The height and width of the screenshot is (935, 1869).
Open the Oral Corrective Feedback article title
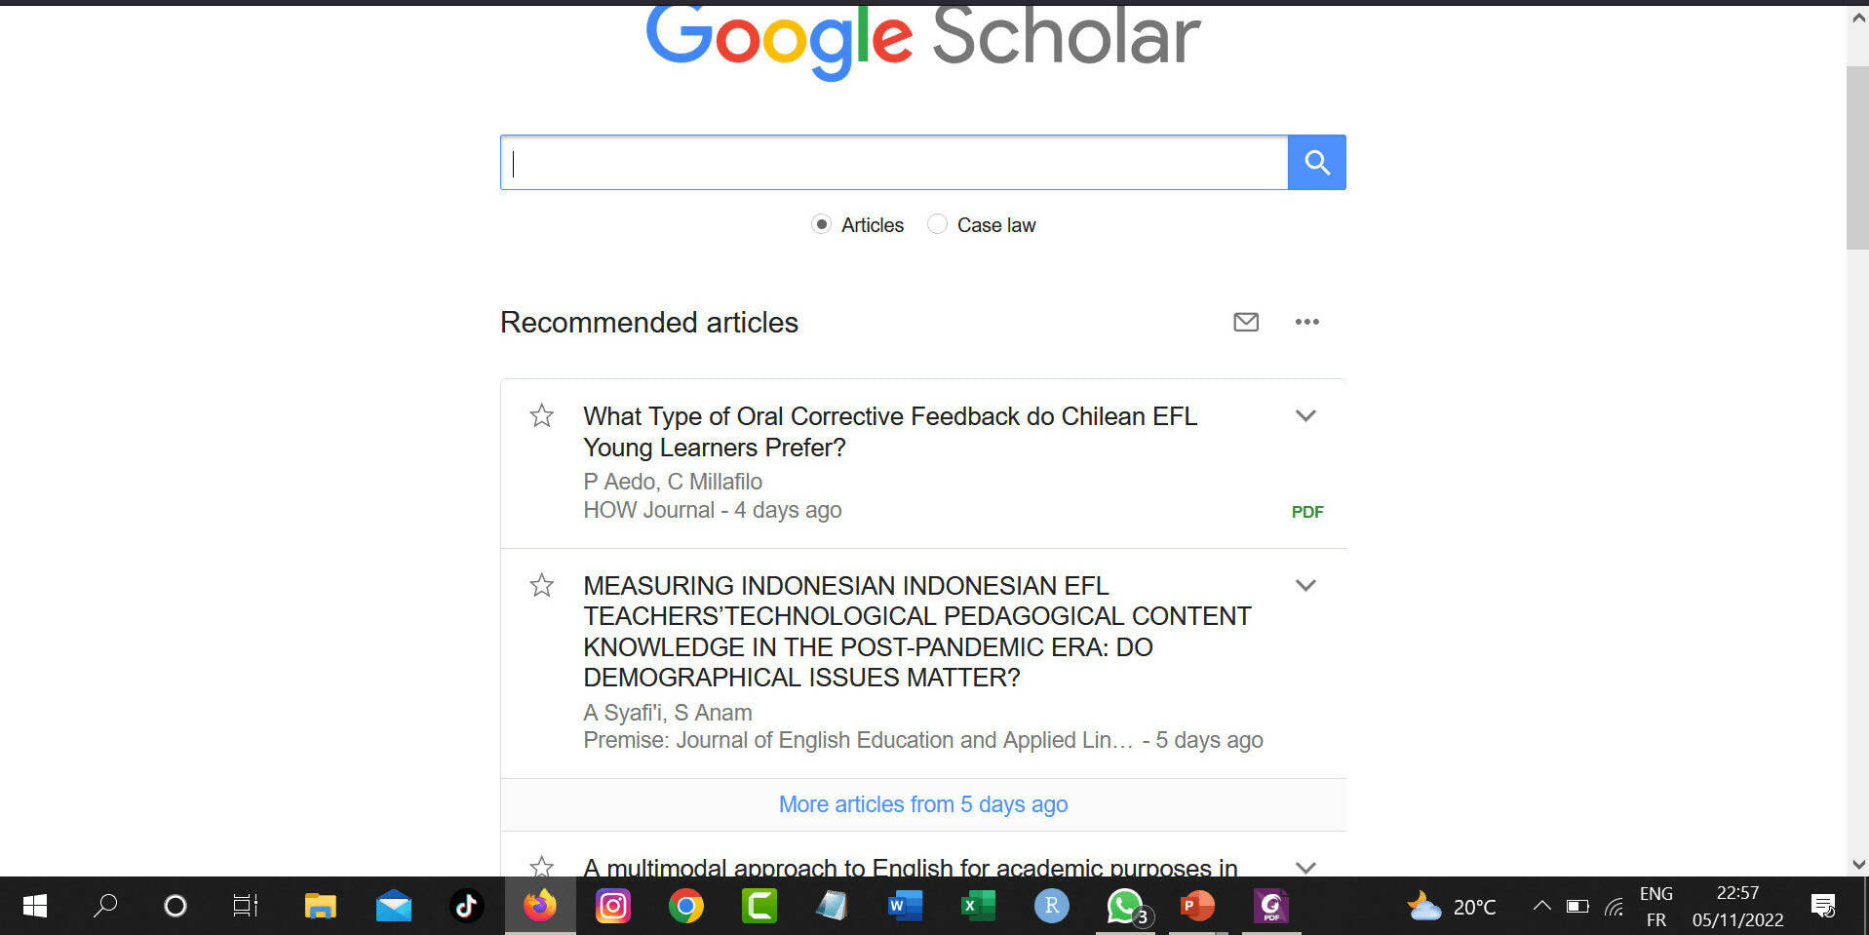[890, 432]
